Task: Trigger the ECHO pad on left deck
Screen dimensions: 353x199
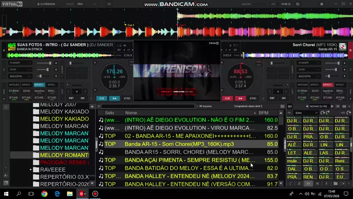Action: [x=27, y=91]
